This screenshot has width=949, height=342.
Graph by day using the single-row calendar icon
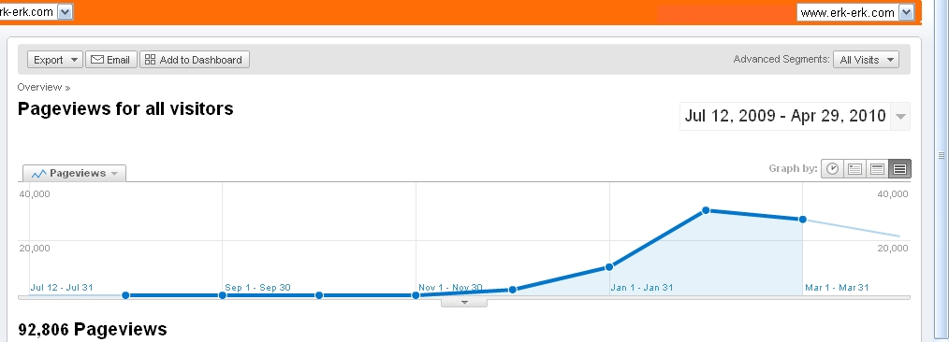[854, 168]
